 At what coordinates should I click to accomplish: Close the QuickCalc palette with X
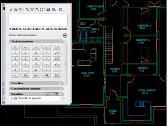click(x=3, y=5)
